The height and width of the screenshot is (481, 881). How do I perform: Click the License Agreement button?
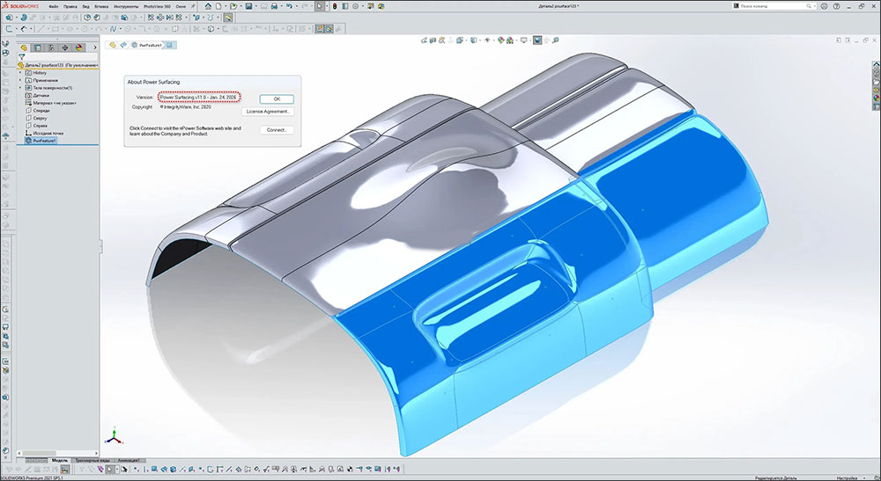[x=268, y=112]
